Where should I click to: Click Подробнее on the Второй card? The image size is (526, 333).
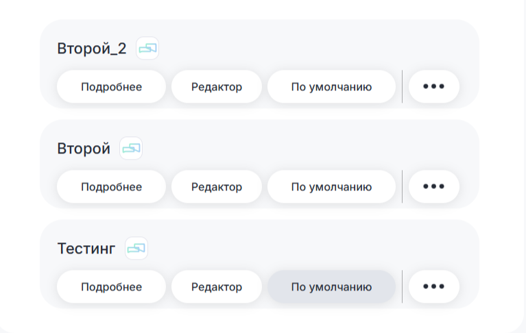pyautogui.click(x=111, y=187)
